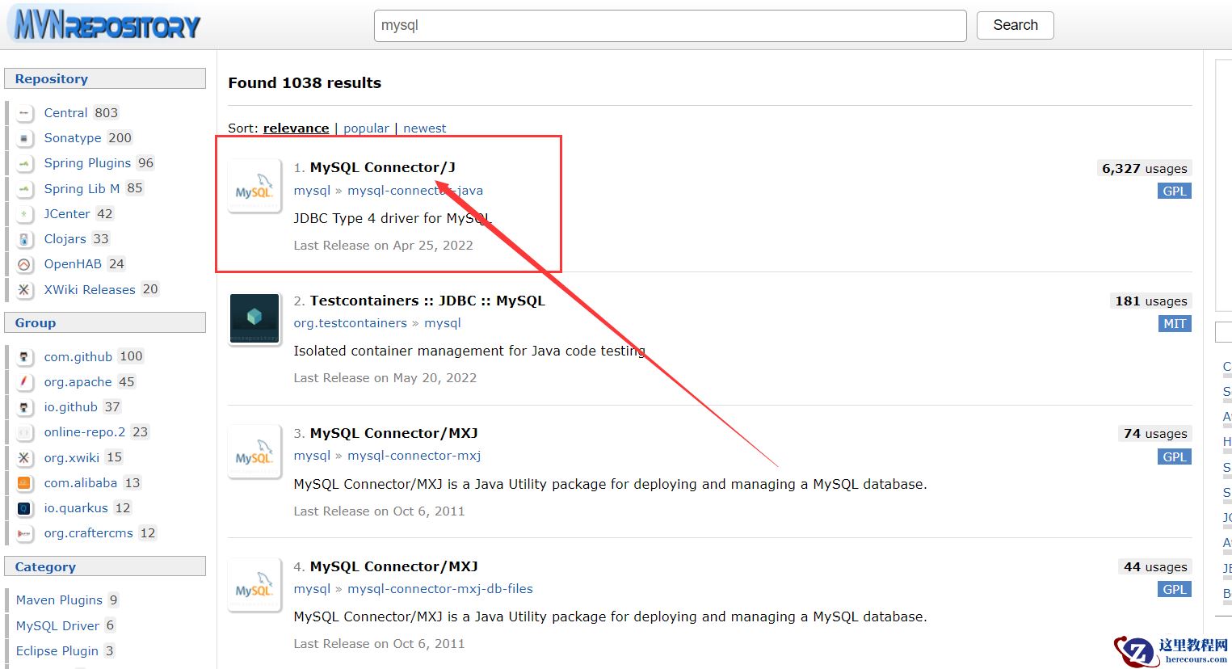Click the OpenHAB repository icon
Viewport: 1232px width, 669px height.
[24, 264]
